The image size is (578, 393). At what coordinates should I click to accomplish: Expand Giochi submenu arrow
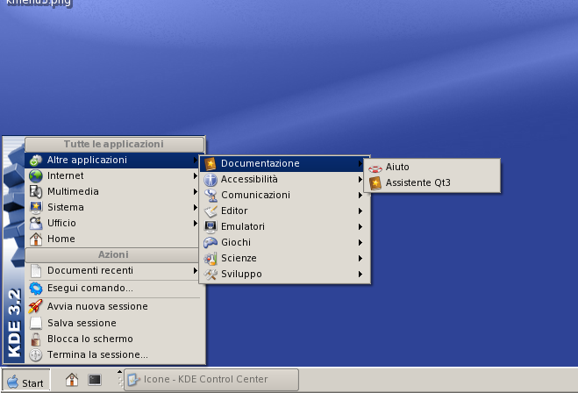point(360,243)
